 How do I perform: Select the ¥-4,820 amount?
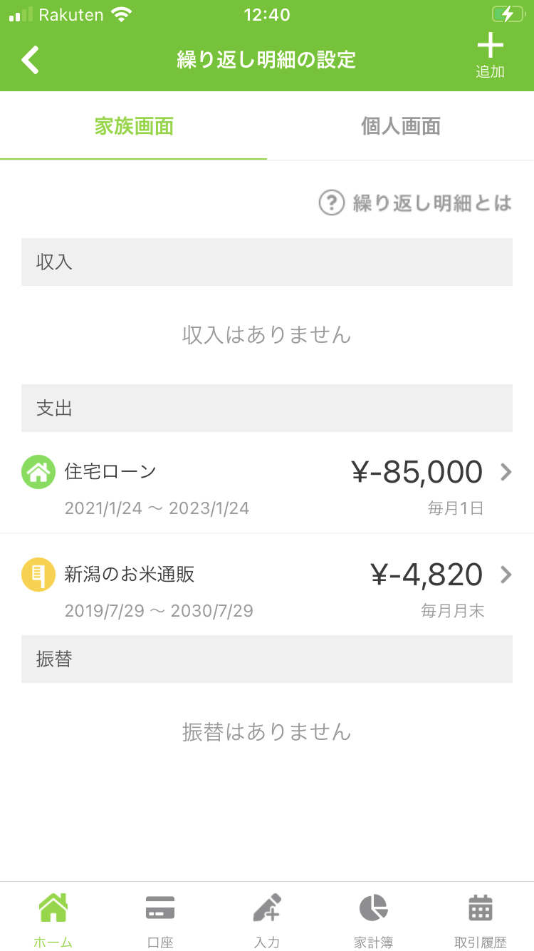pyautogui.click(x=426, y=575)
